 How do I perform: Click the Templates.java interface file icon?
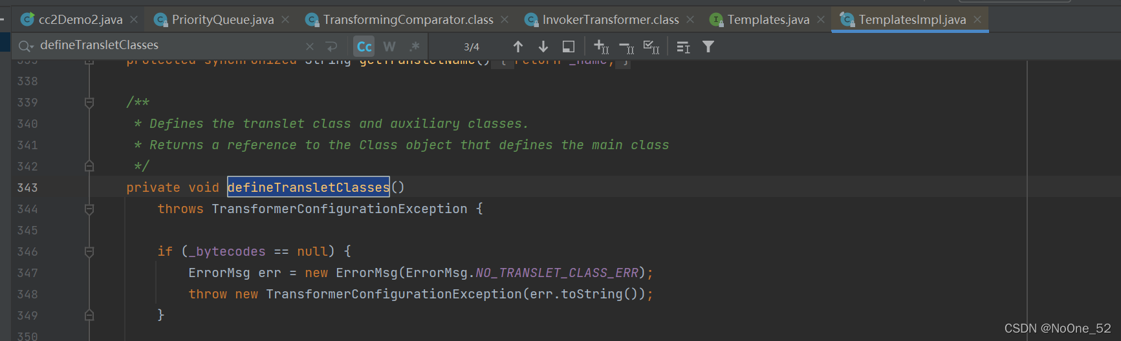[x=716, y=19]
